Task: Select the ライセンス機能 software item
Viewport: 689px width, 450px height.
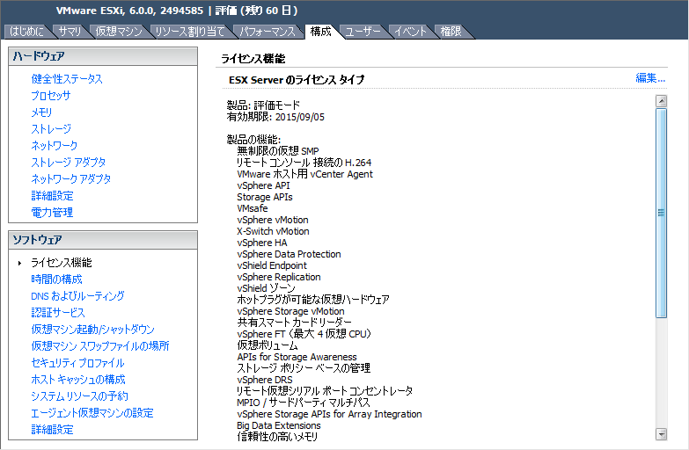Action: coord(61,263)
